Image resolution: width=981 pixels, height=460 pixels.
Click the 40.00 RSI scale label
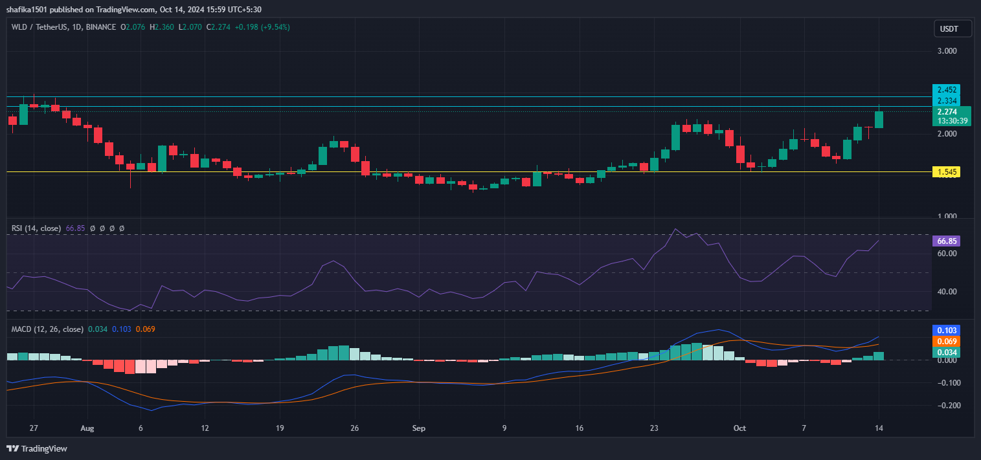pyautogui.click(x=947, y=292)
